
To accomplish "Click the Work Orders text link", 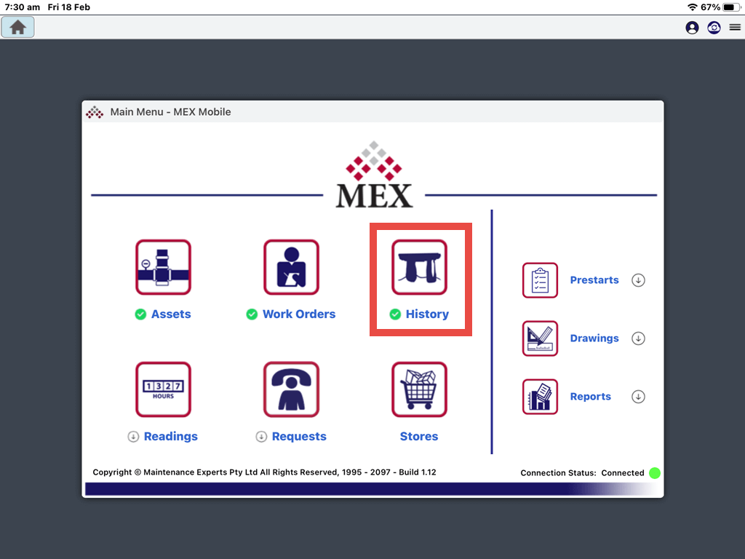I will pos(299,314).
